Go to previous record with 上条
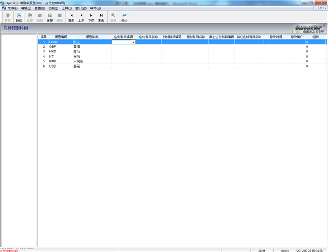The image size is (328, 252). coord(81,17)
